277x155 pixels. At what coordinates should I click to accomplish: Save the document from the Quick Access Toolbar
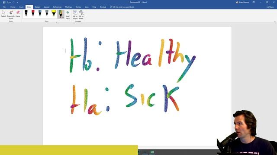click(4, 2)
